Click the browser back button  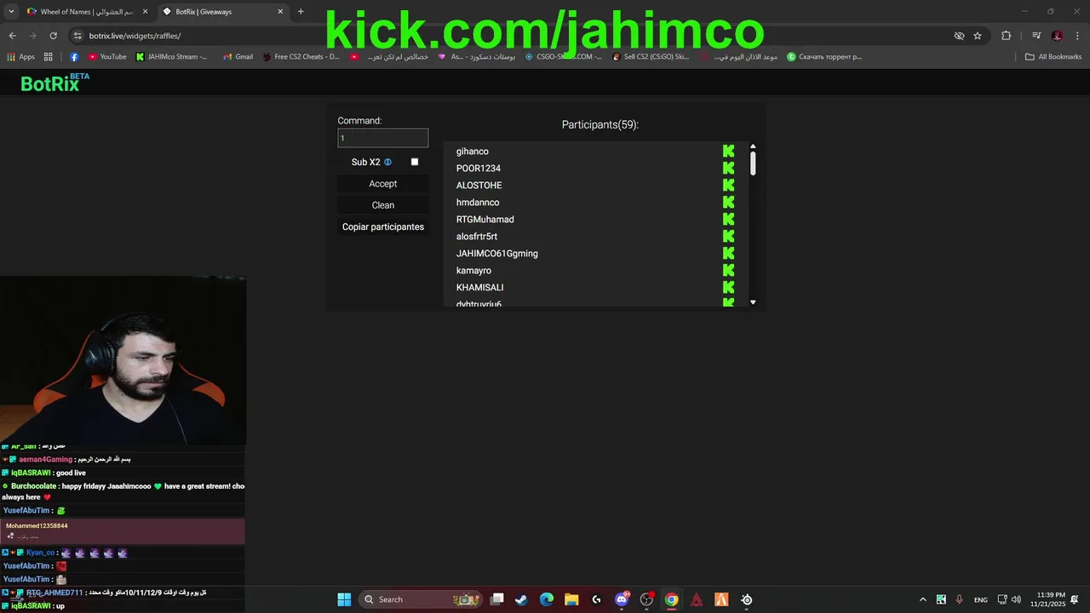click(x=12, y=36)
